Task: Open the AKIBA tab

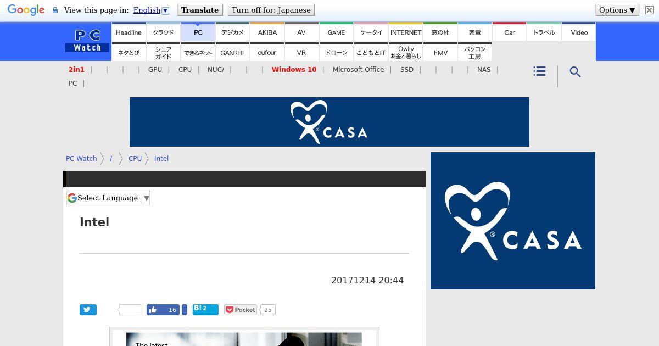Action: [267, 32]
